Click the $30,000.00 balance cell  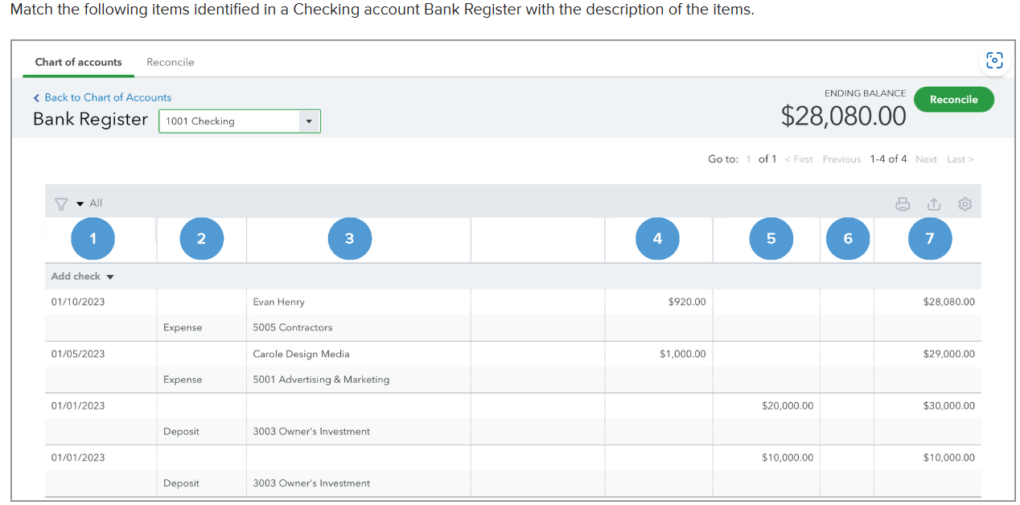[949, 406]
